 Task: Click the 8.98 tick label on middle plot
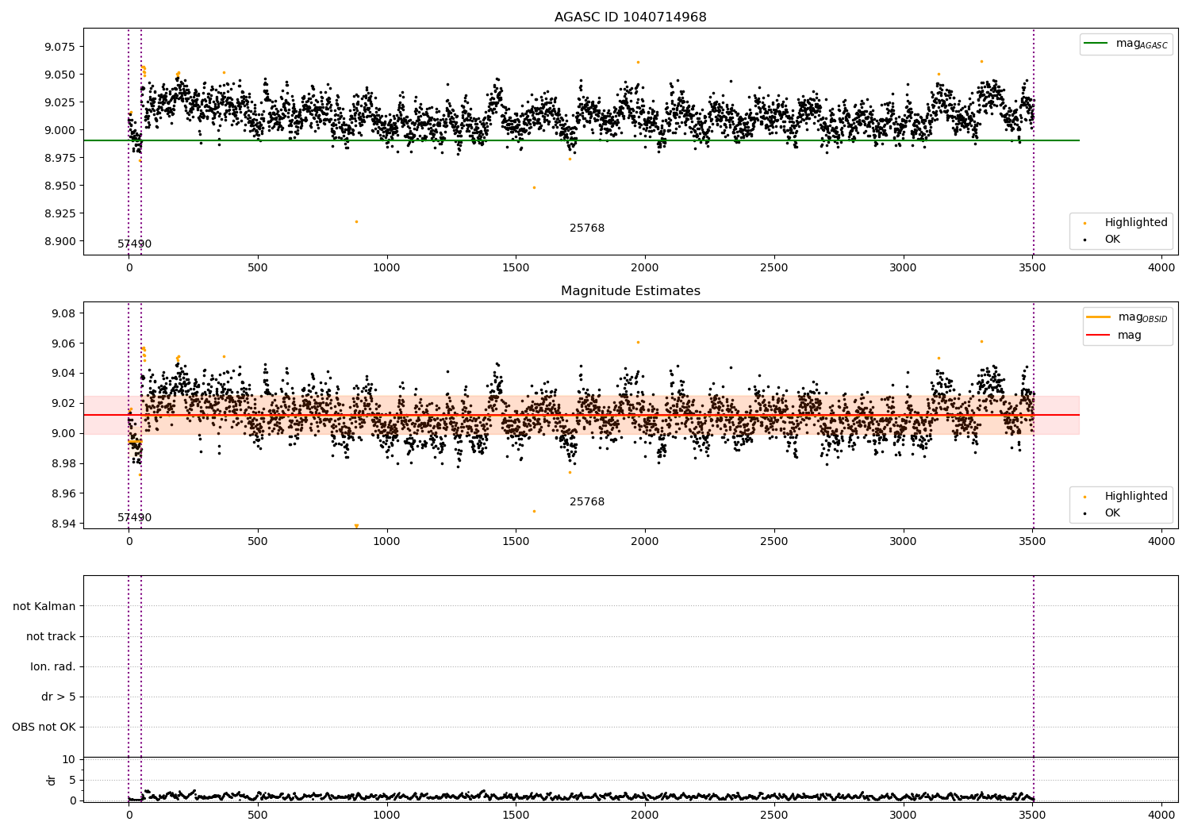[x=63, y=463]
